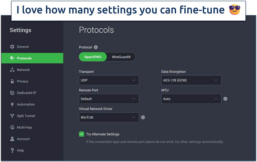Expand the Data Encryption dropdown

click(191, 80)
